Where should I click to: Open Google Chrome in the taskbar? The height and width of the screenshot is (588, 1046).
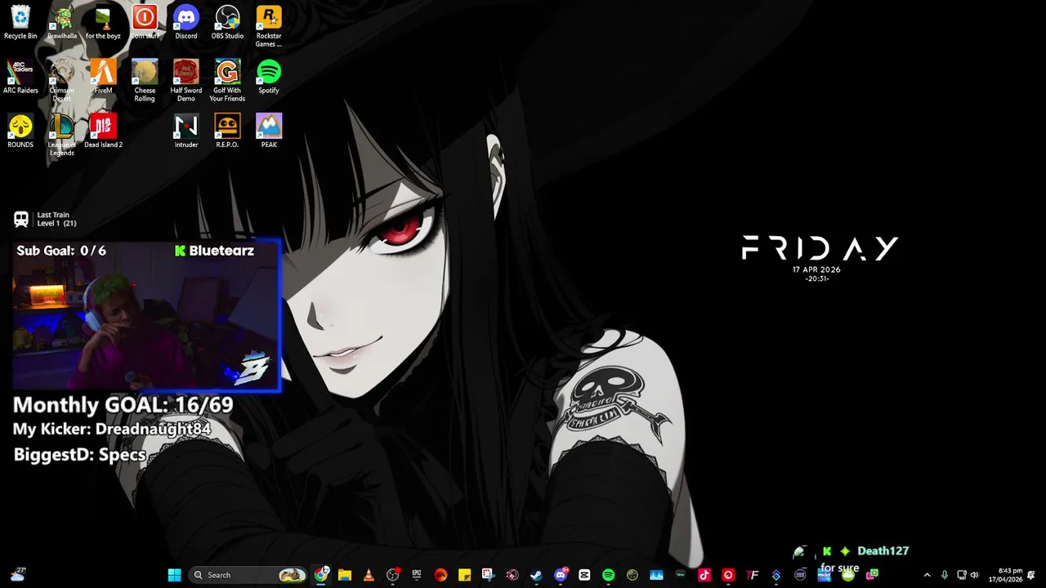321,575
